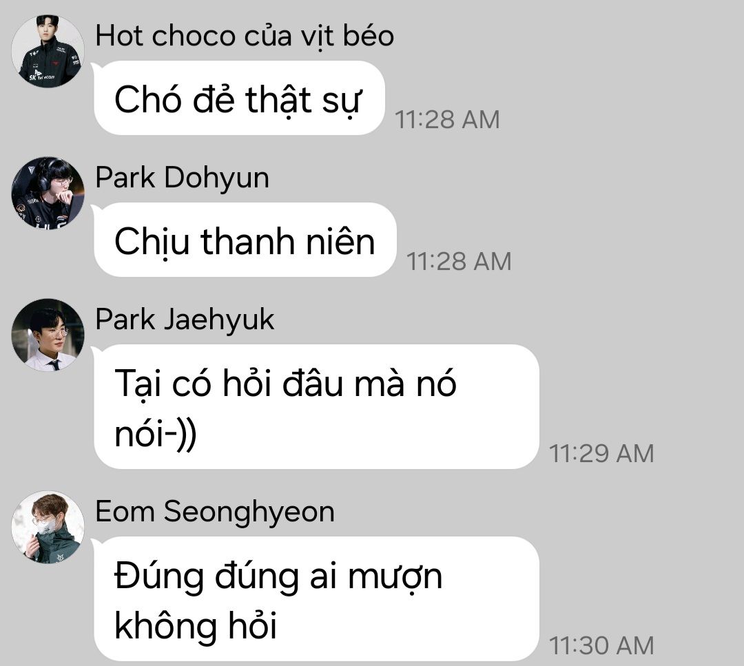Tap the bubble tail of Park Dohyun's message
744x666 pixels.
coord(96,209)
